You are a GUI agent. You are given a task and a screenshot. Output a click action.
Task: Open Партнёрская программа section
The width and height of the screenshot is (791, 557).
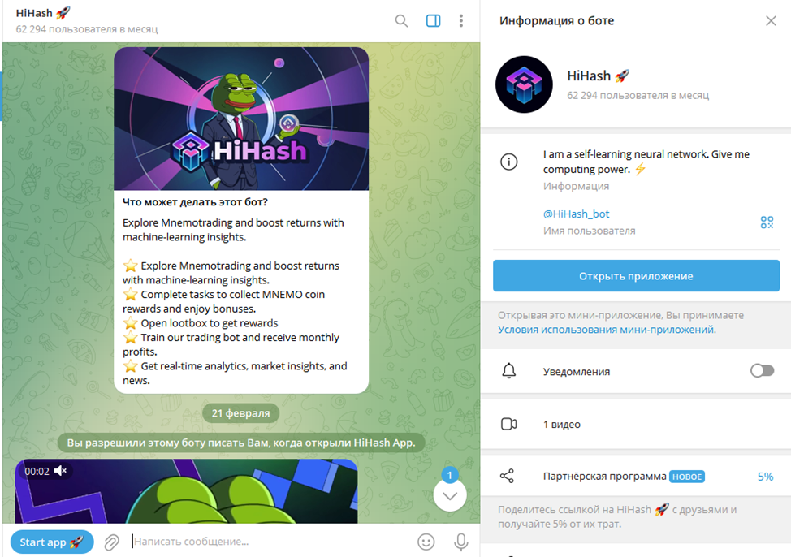[x=636, y=477]
